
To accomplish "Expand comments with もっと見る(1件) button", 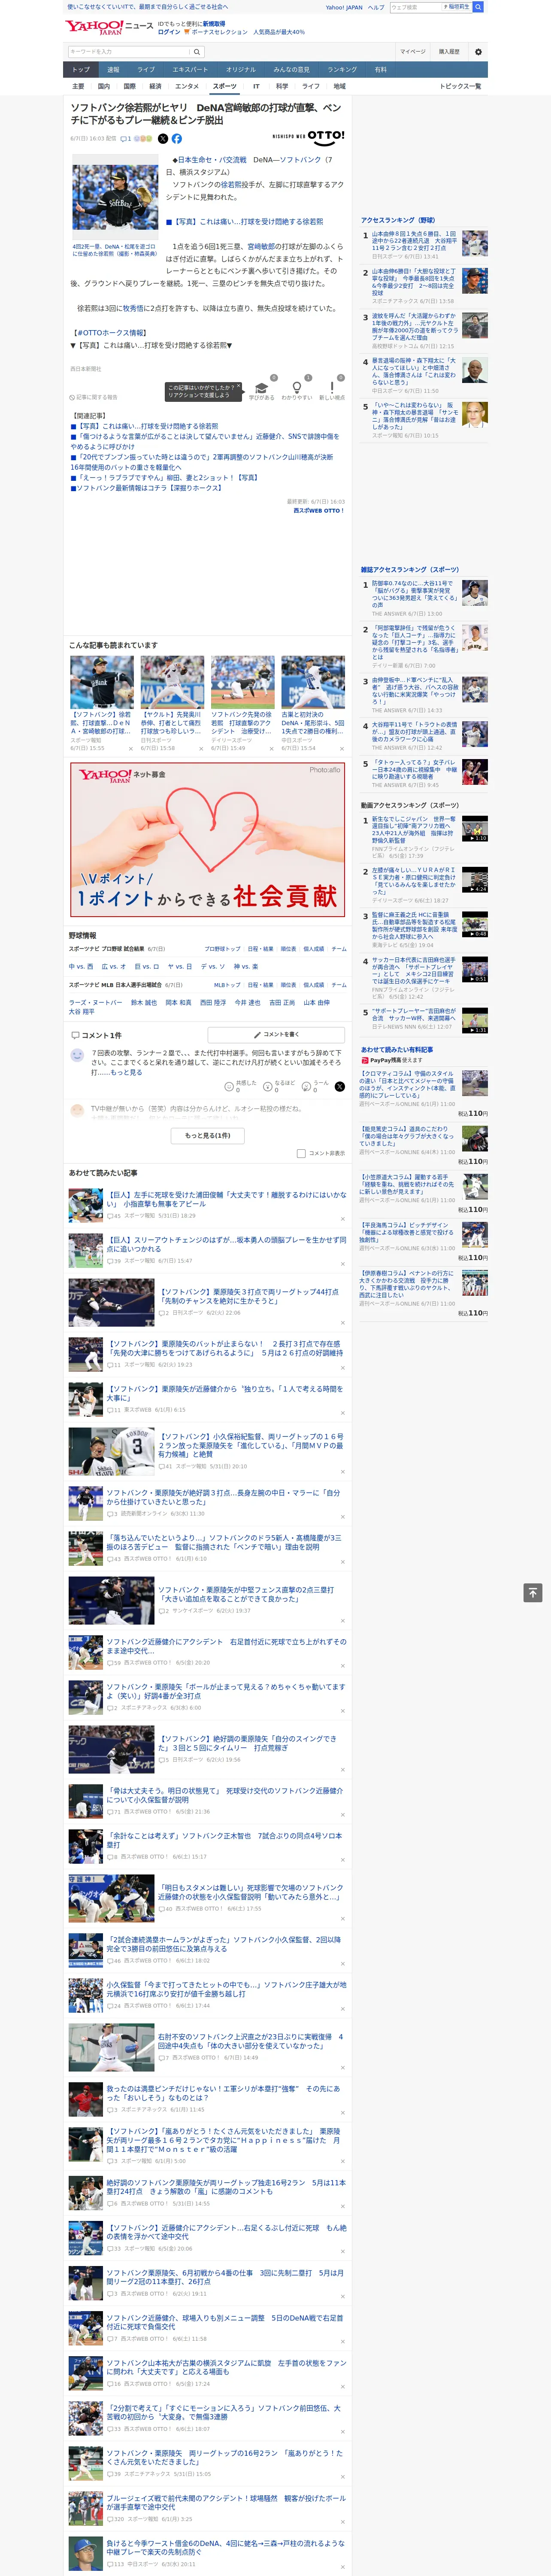I will pos(208,1135).
